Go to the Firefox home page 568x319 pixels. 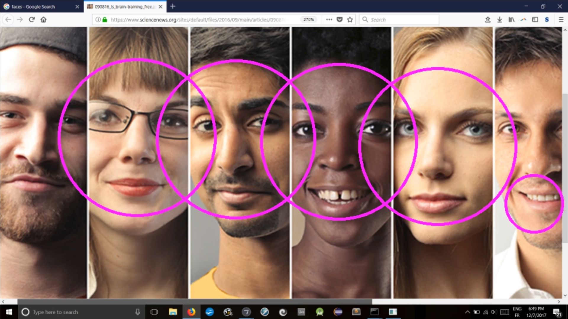43,19
